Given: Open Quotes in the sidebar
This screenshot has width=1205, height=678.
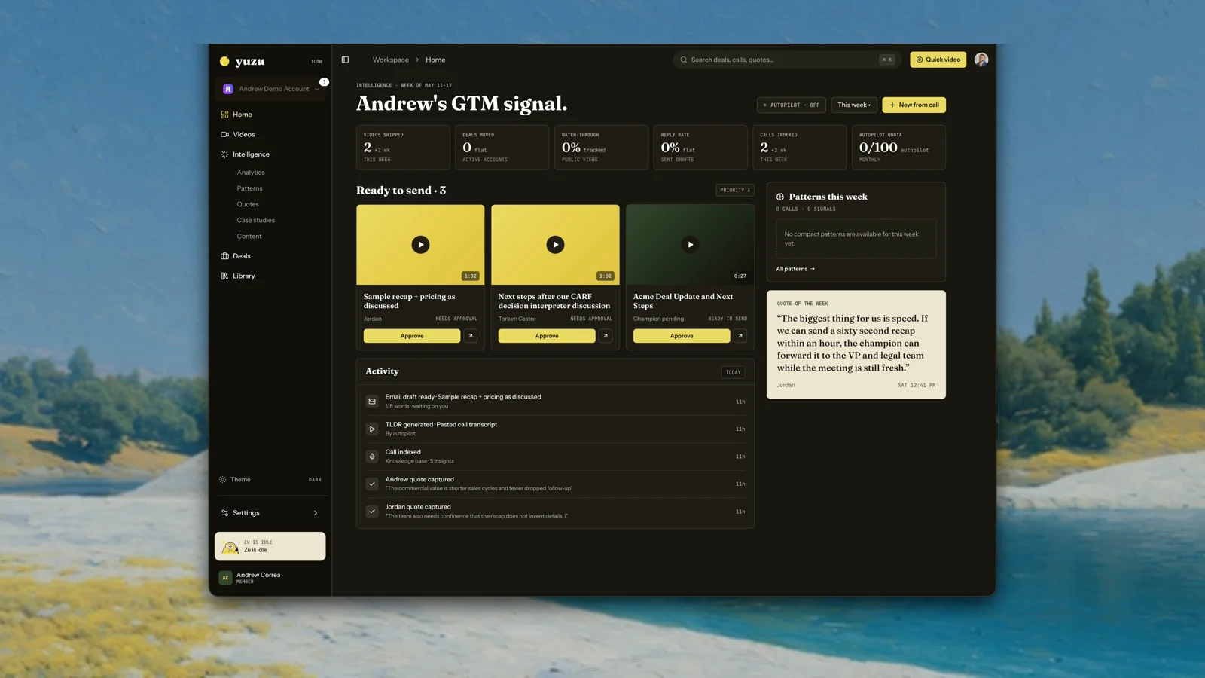Looking at the screenshot, I should tap(248, 204).
